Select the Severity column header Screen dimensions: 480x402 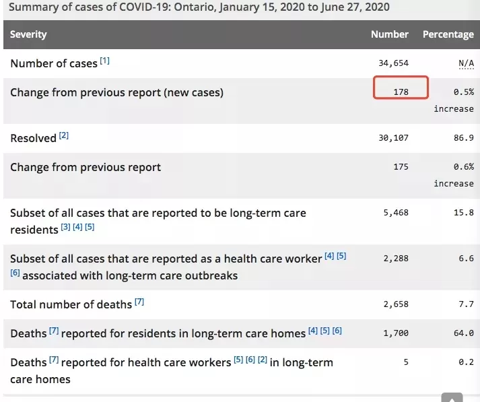pyautogui.click(x=28, y=34)
